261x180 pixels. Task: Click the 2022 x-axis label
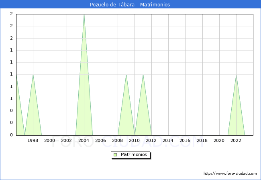(x=236, y=140)
